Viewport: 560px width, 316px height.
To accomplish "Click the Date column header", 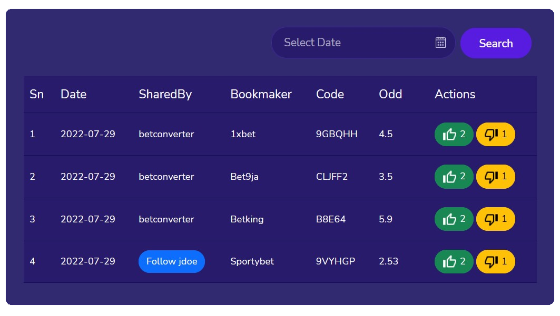I will point(73,94).
